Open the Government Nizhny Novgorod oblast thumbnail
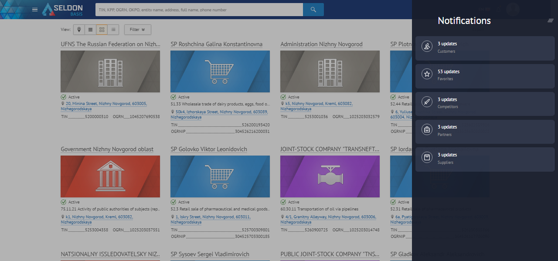The image size is (558, 261). tap(110, 176)
